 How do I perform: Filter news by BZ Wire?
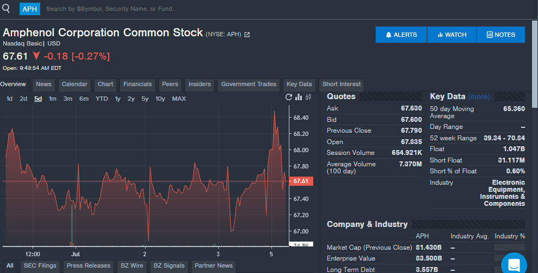tap(132, 265)
